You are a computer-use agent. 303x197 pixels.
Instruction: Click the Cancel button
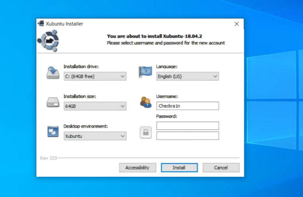point(221,168)
